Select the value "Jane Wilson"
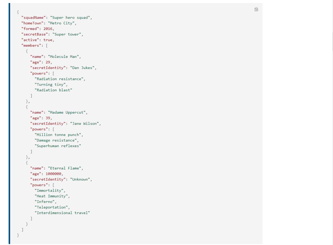Screen dimensions: 333x245 click(84, 124)
